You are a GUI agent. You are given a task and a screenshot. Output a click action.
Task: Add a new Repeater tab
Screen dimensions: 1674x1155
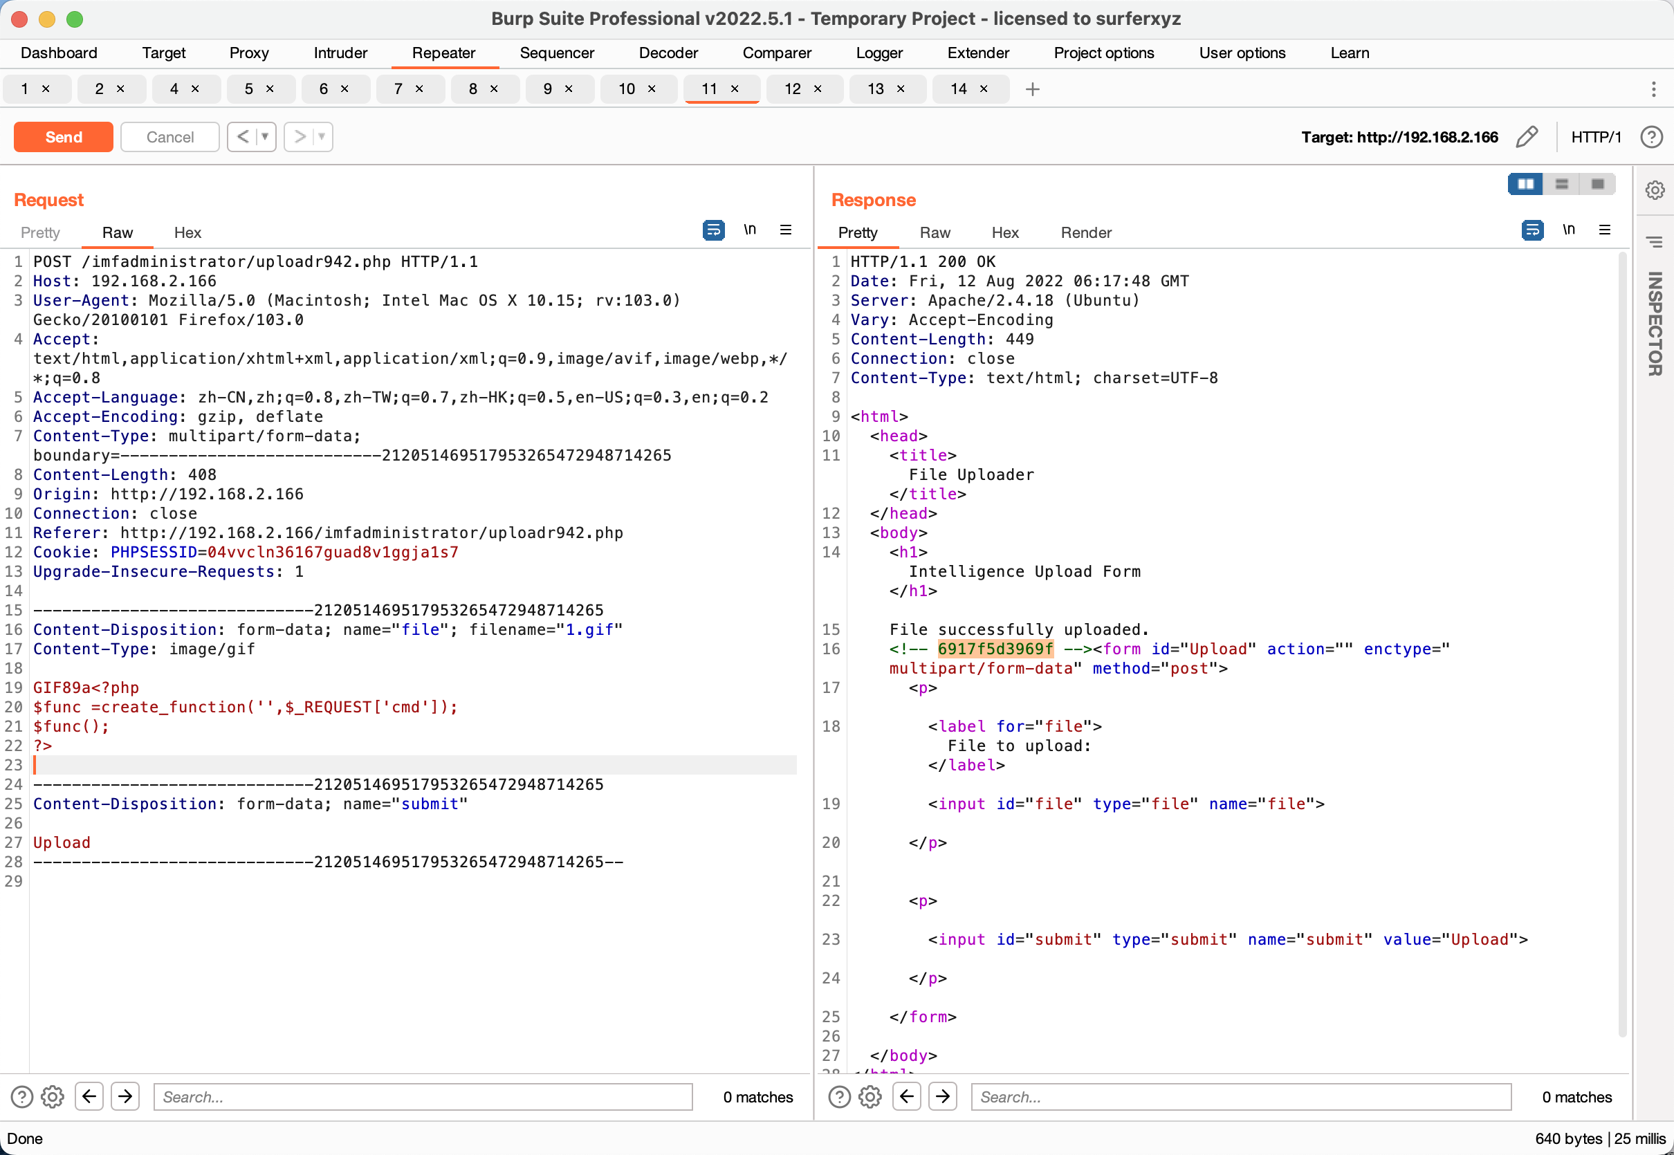1033,89
